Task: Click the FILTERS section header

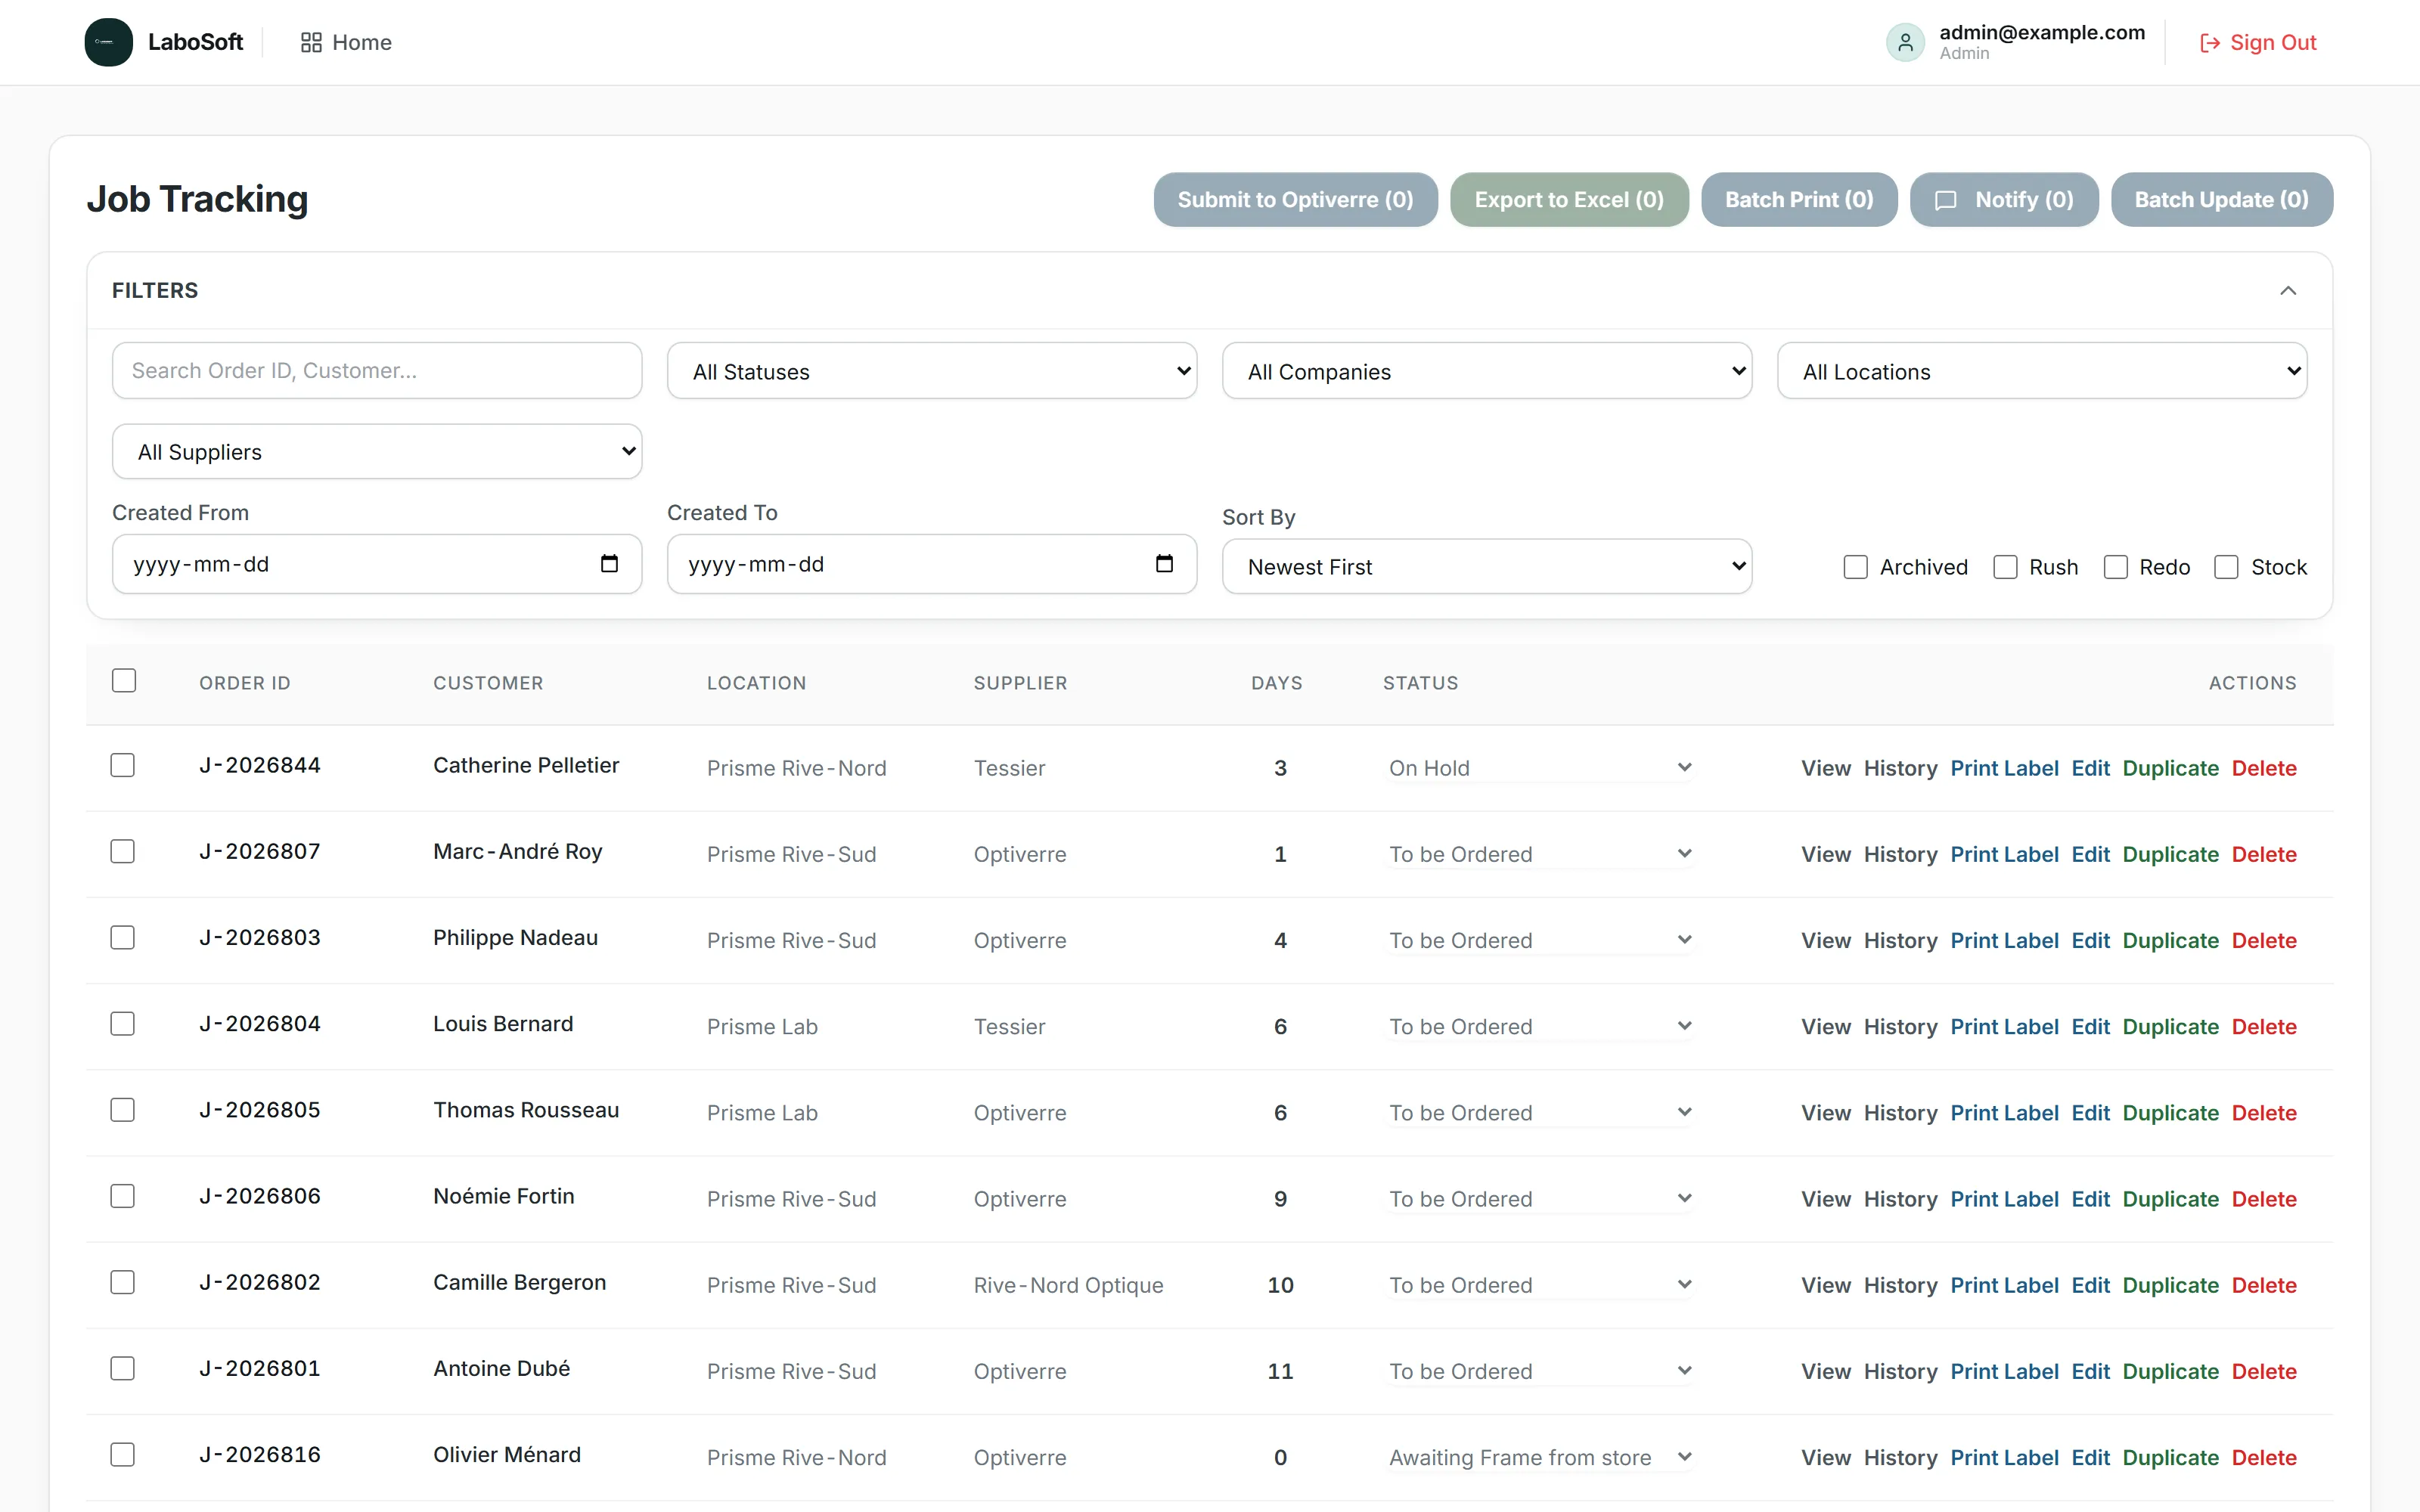Action: (155, 290)
